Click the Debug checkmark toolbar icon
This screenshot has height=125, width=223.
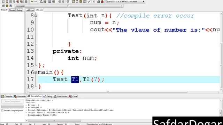(89, 1)
